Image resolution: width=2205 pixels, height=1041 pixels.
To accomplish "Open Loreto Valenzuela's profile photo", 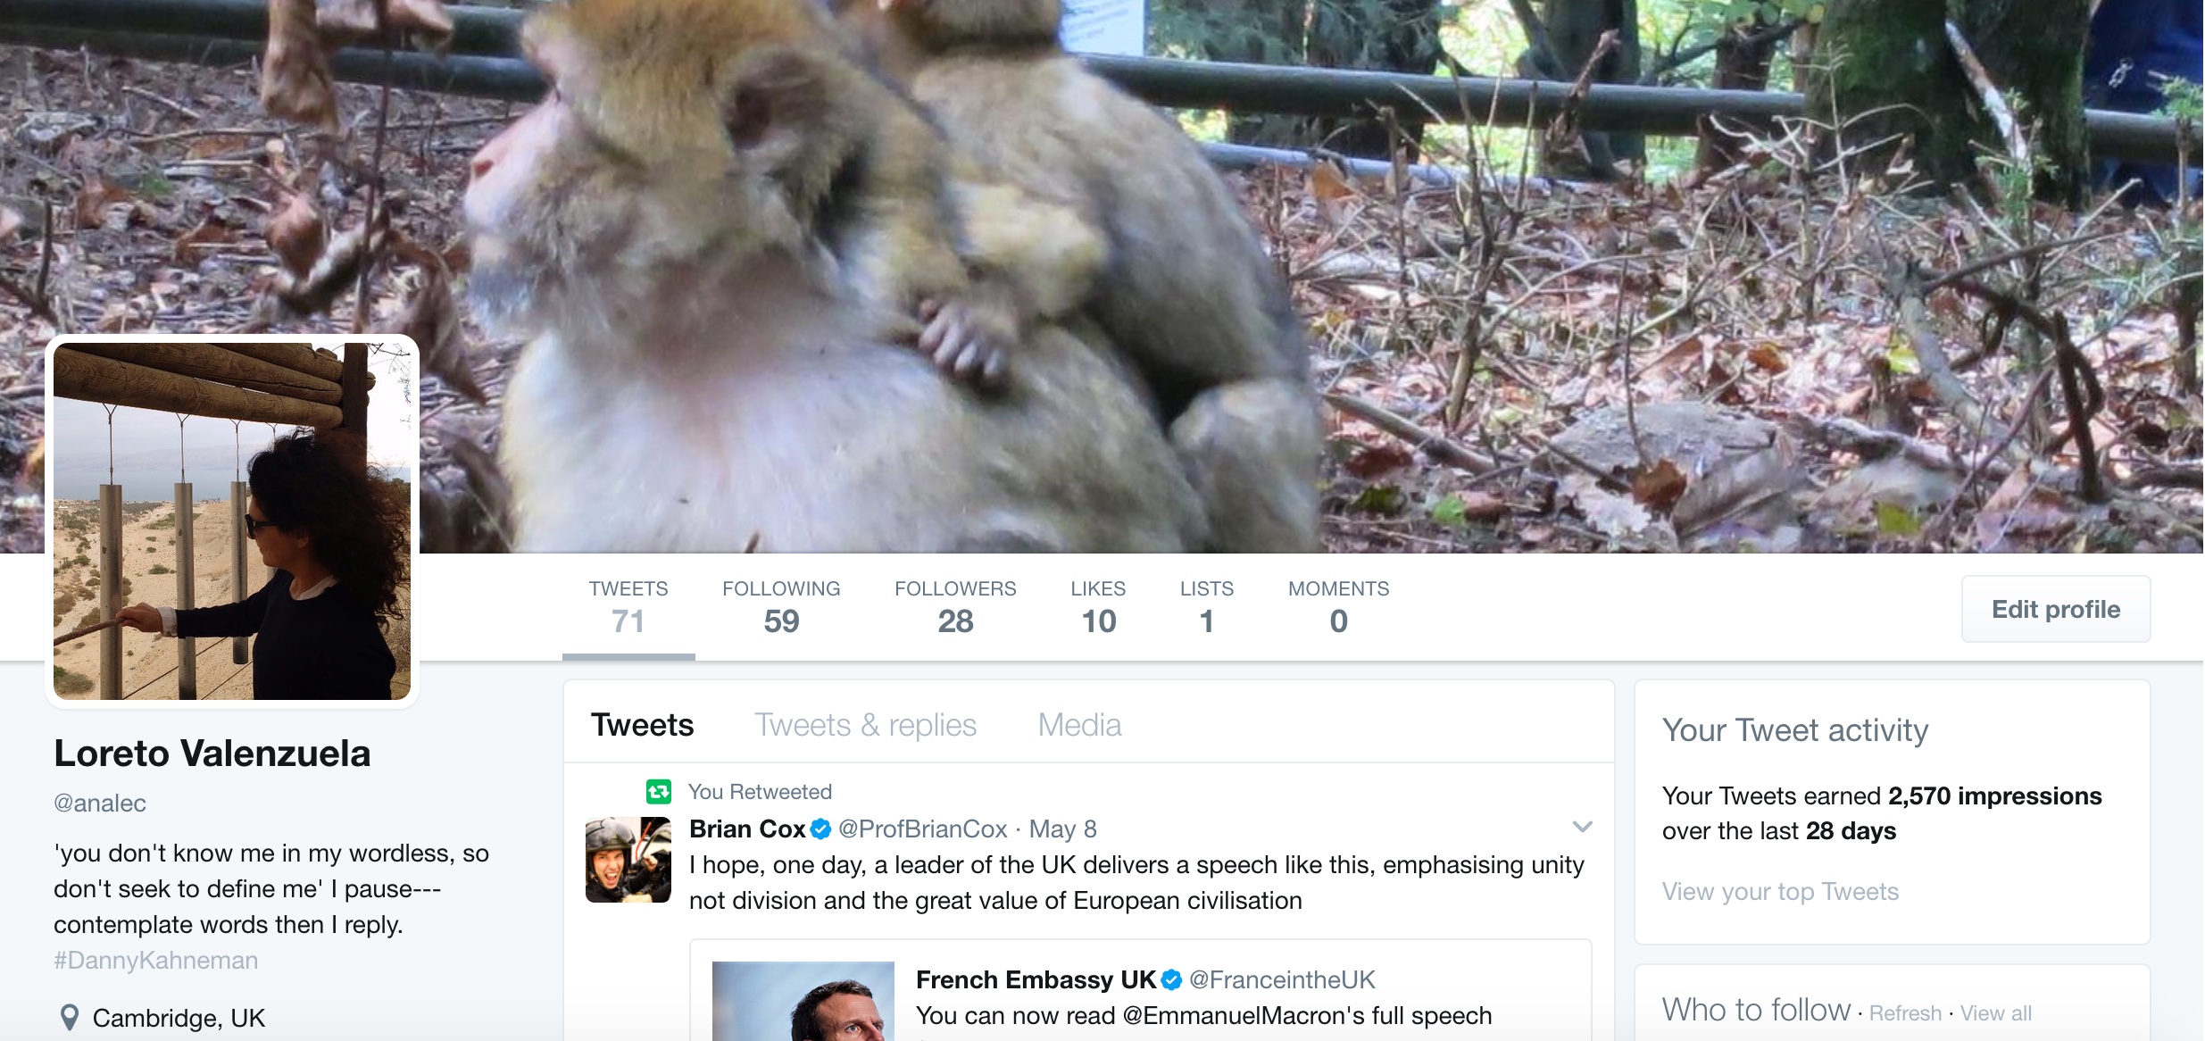I will (x=232, y=520).
